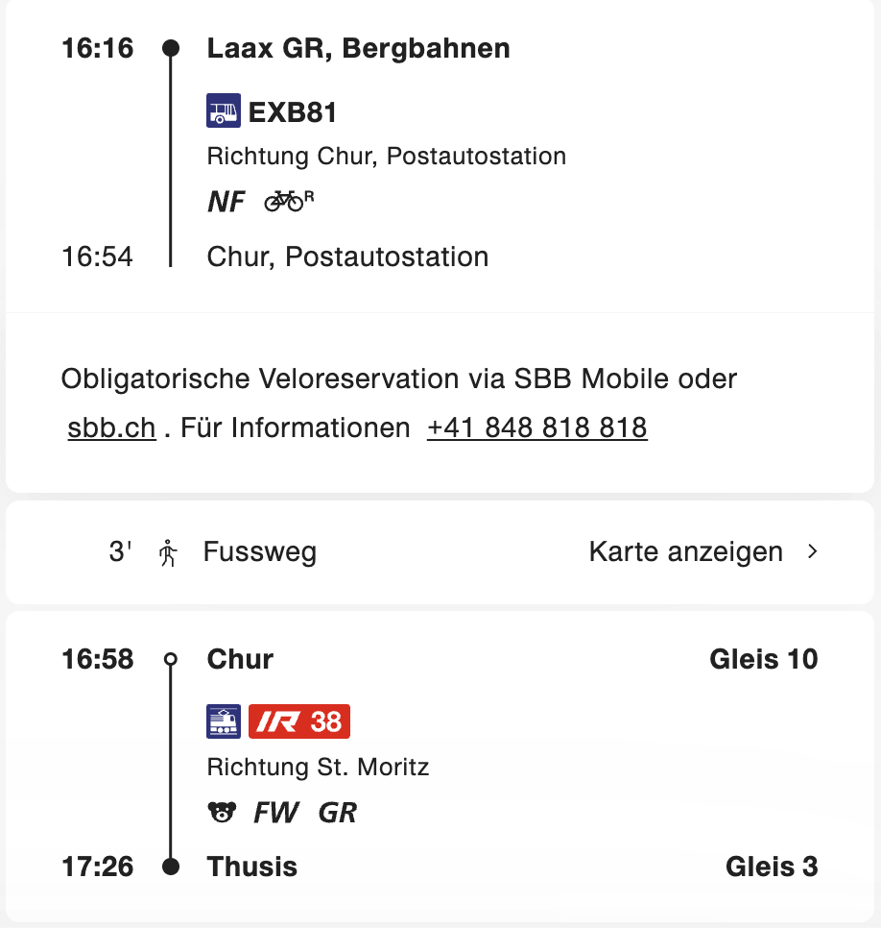
Task: Select the Chur, Postautostation arrival stop
Action: pyautogui.click(x=347, y=256)
